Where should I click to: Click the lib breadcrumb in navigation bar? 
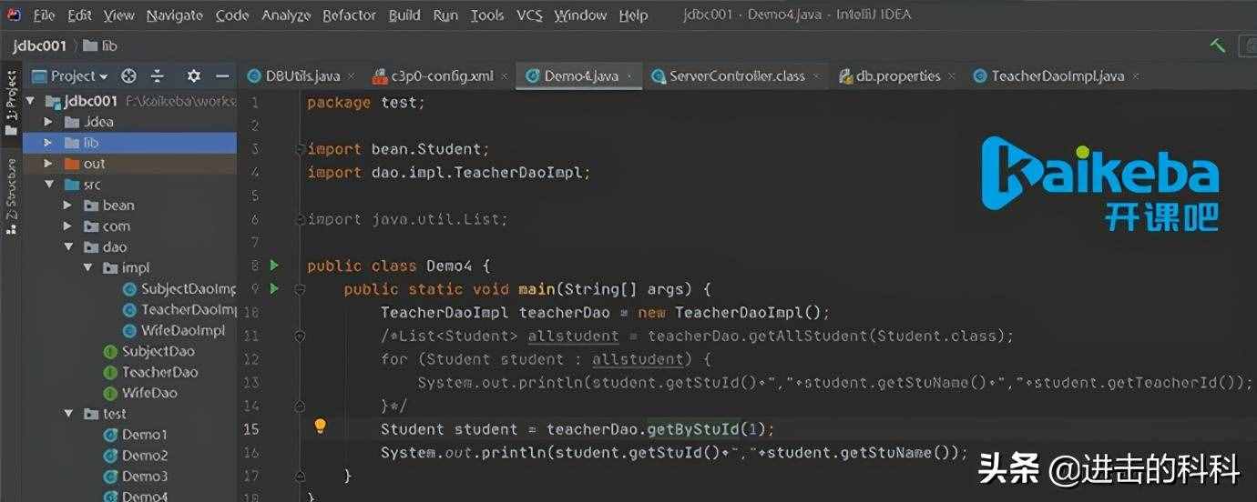(100, 45)
